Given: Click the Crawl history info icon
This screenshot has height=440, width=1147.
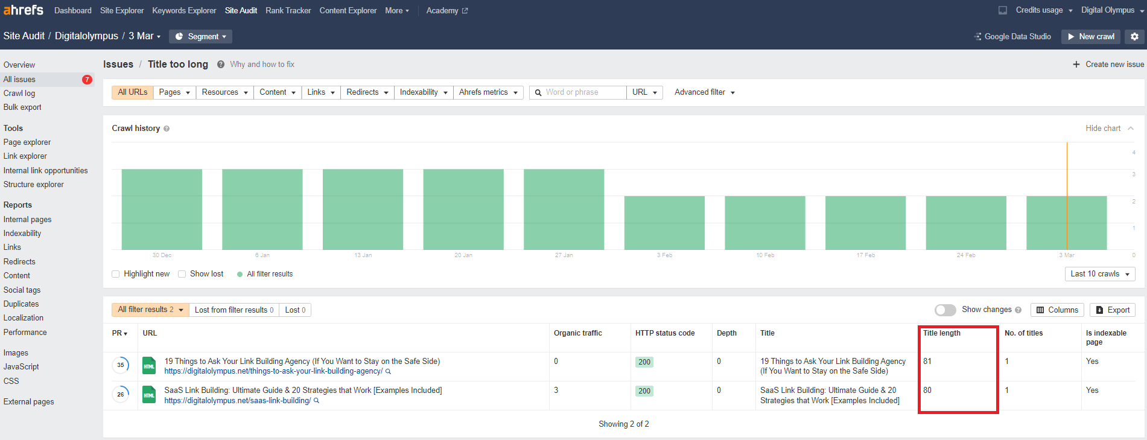Looking at the screenshot, I should (167, 129).
